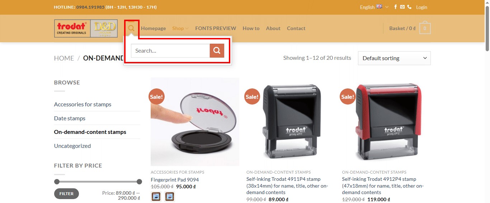Click the Login link
This screenshot has height=203, width=490.
[421, 7]
